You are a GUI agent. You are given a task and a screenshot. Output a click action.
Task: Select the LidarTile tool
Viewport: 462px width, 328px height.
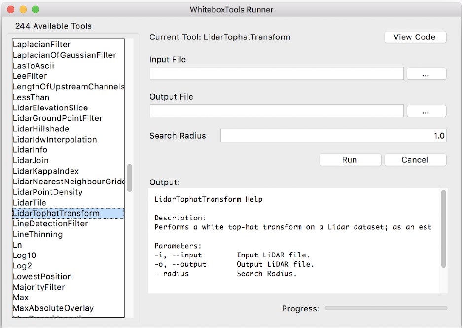68,203
